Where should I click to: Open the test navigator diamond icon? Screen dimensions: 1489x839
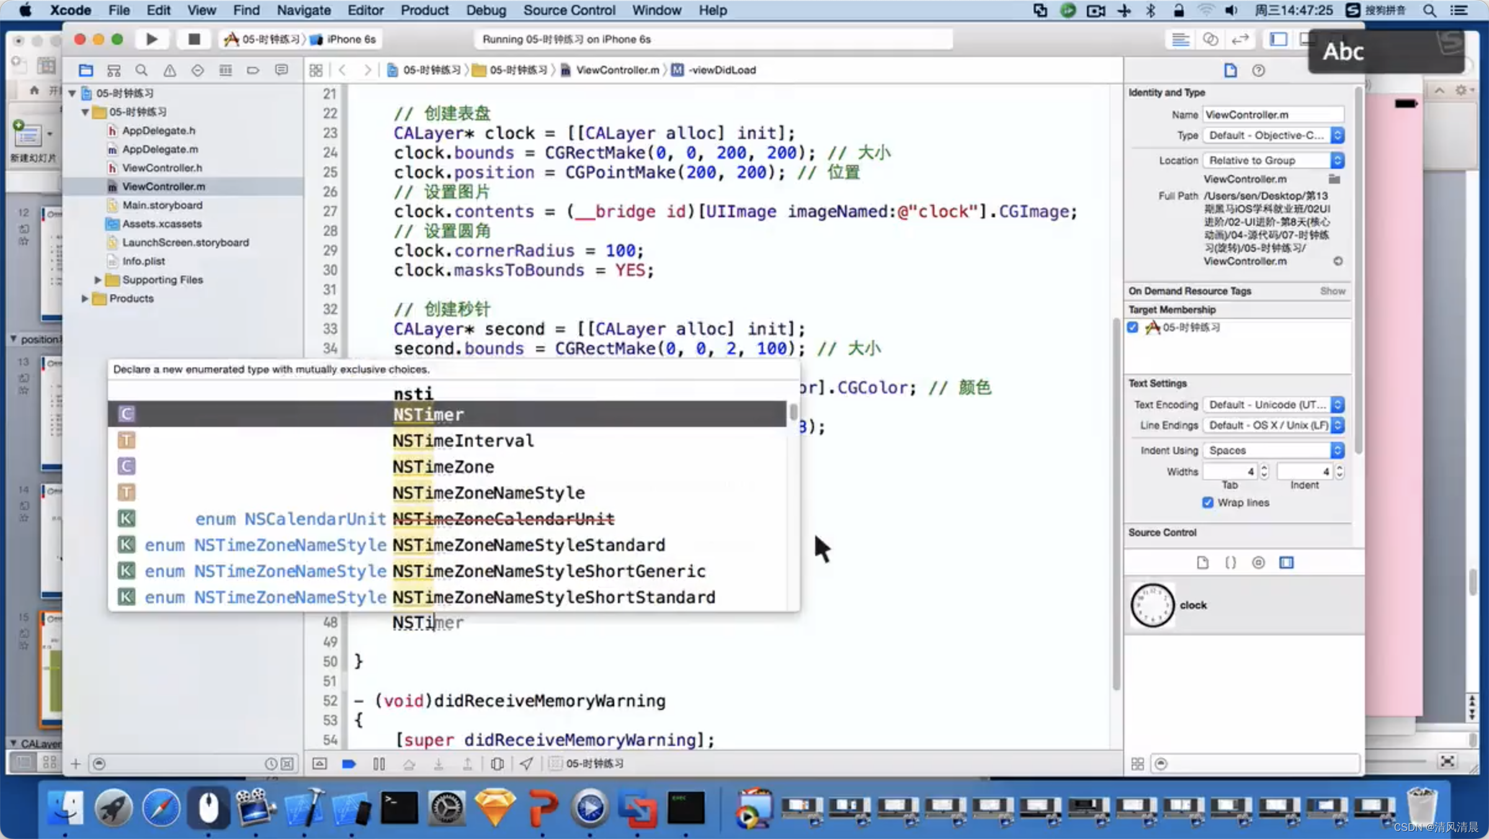point(197,70)
